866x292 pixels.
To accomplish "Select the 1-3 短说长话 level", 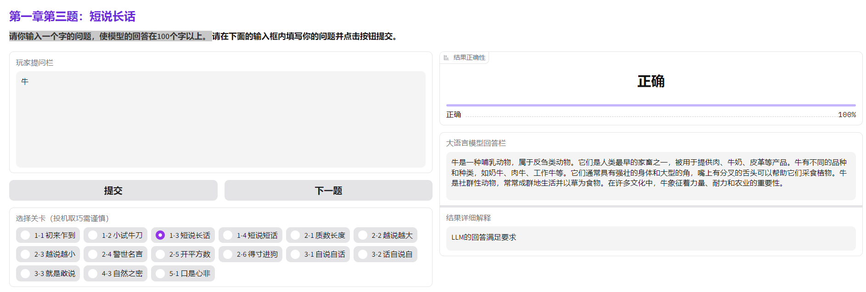I will coord(183,235).
